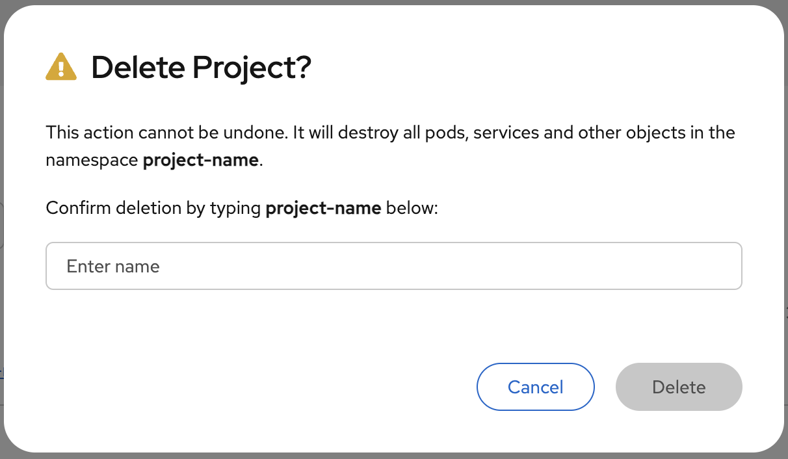The height and width of the screenshot is (459, 788).
Task: Click the bold project-name in the warning paragraph
Action: (x=200, y=160)
